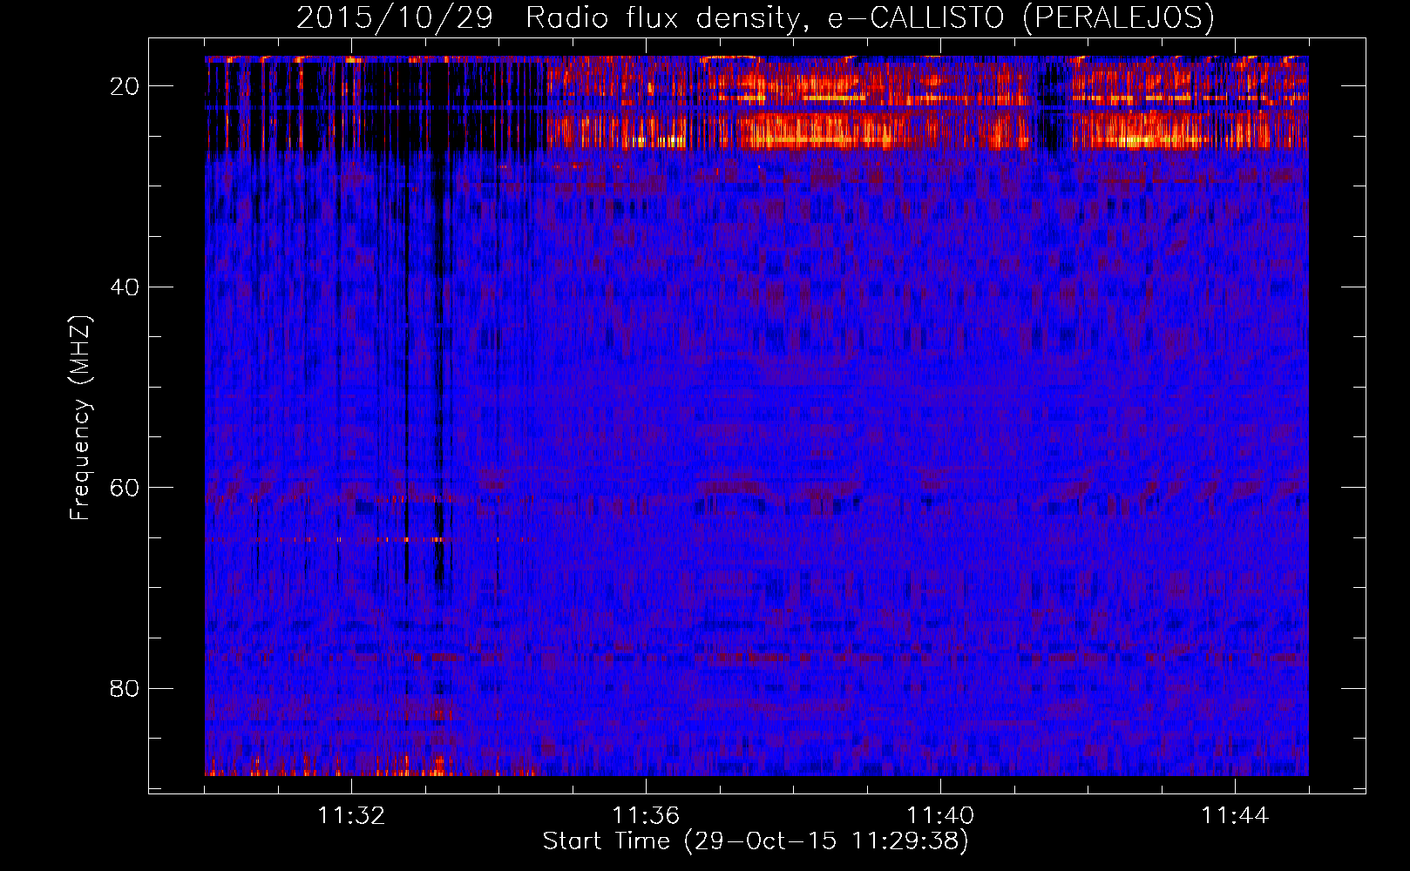
Task: Click the 11:44 time tick label
Action: [x=1235, y=815]
